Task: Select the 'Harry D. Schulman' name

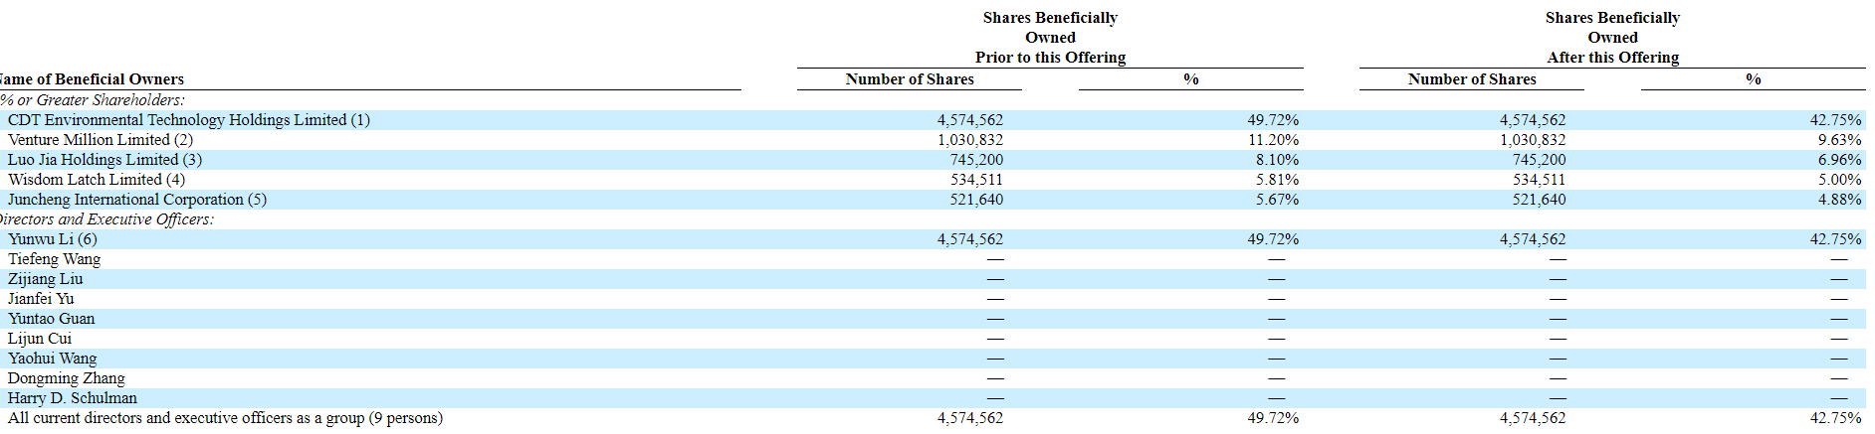Action: point(73,398)
